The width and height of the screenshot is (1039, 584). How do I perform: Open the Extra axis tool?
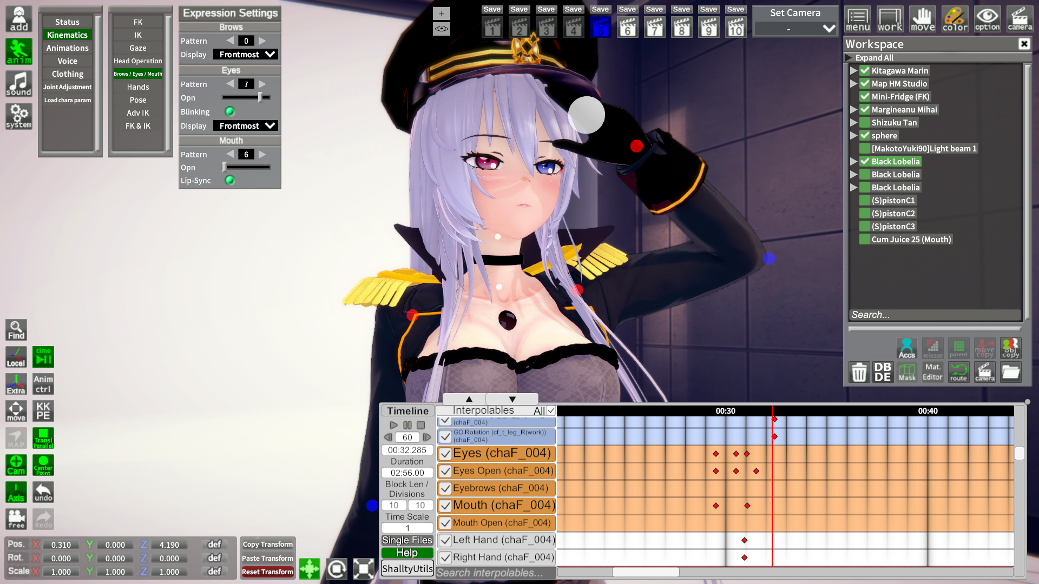click(16, 384)
